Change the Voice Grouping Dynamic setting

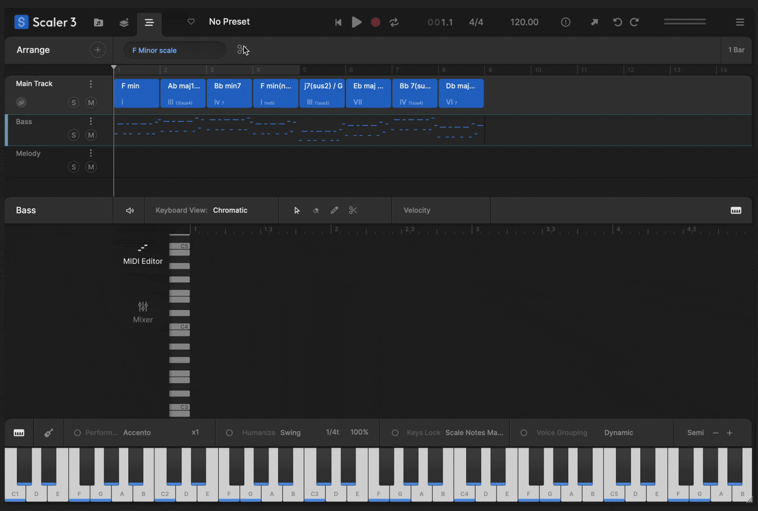click(x=618, y=432)
